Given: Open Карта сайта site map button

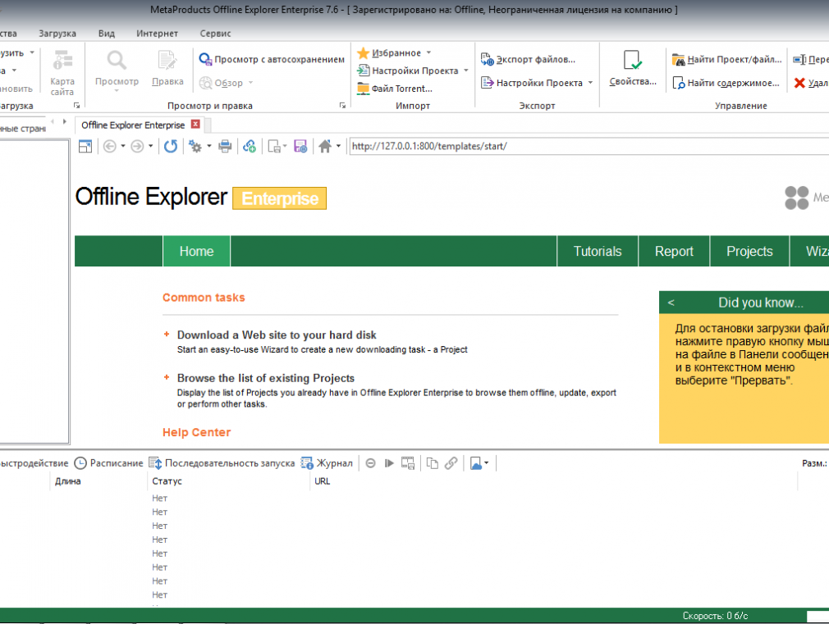Looking at the screenshot, I should click(62, 73).
